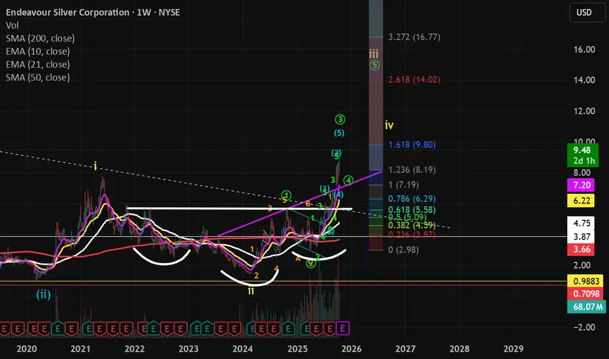Screen dimensions: 609x359
Task: Click the 2029 label on time axis
Action: (514, 349)
